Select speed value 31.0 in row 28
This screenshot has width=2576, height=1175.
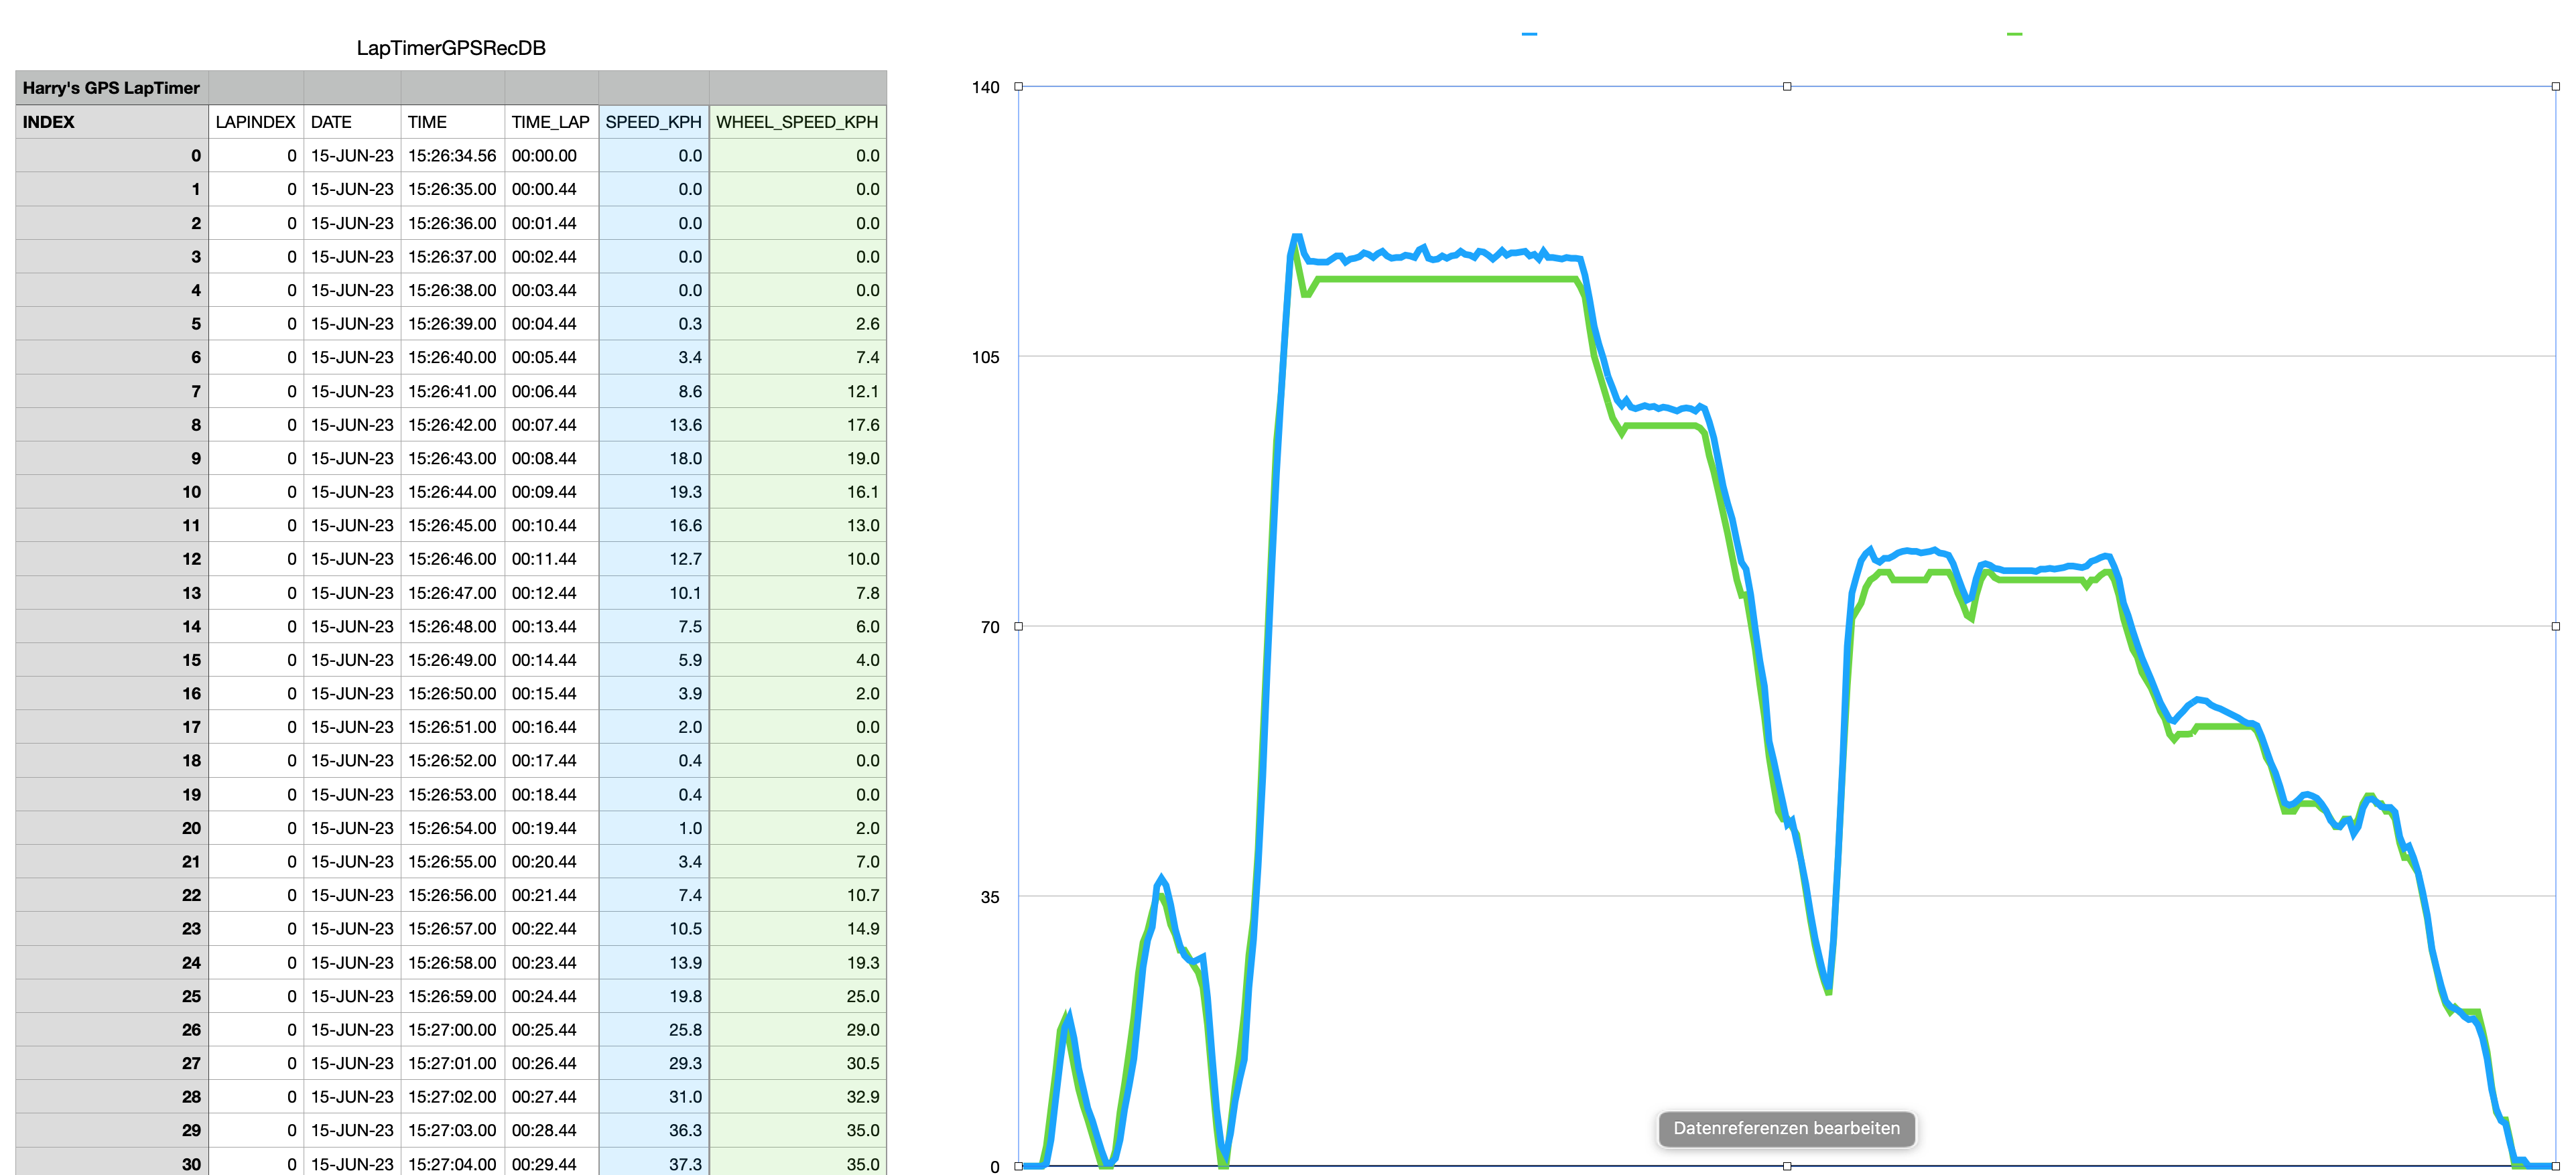click(654, 1097)
